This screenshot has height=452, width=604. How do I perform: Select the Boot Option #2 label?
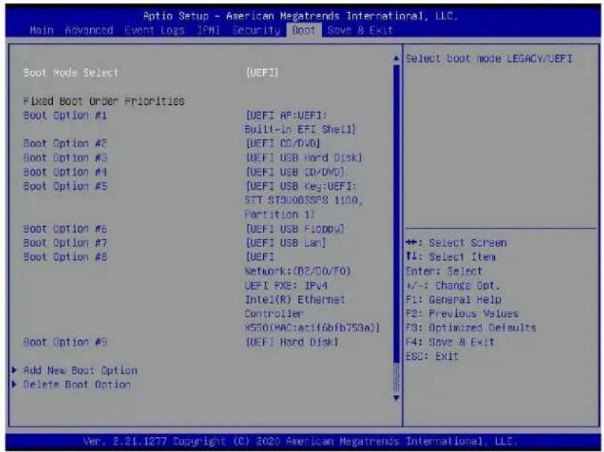coord(65,144)
